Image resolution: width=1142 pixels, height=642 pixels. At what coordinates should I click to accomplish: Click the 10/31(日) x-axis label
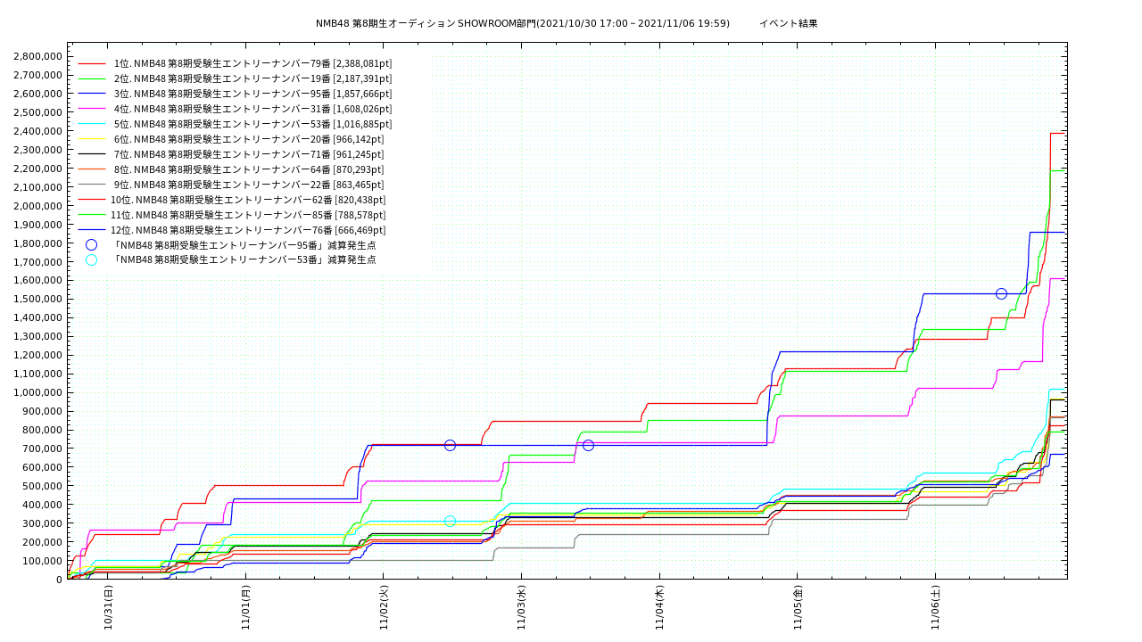[108, 608]
